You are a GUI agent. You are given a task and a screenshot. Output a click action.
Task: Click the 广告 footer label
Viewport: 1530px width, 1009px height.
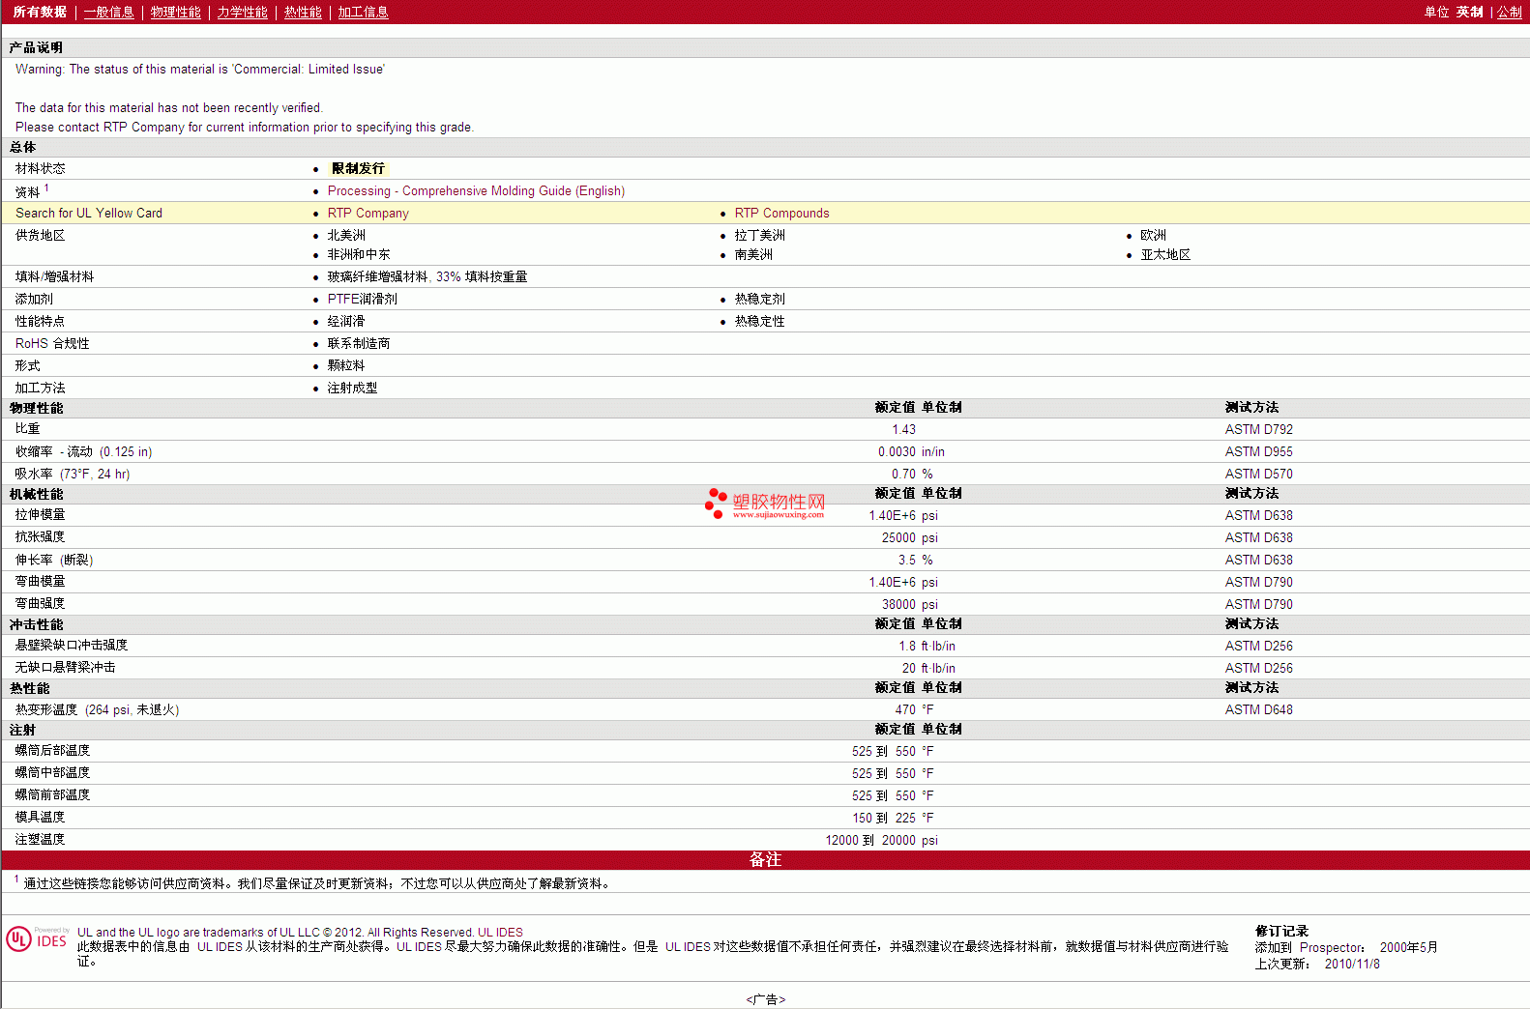765,999
